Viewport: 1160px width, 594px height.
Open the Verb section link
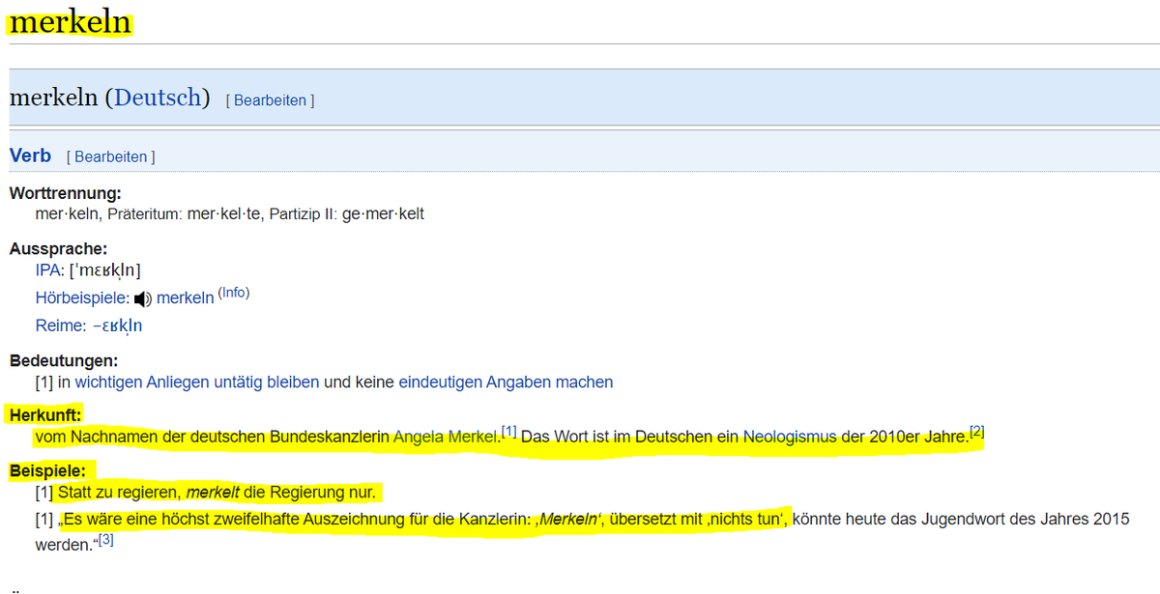(x=30, y=156)
